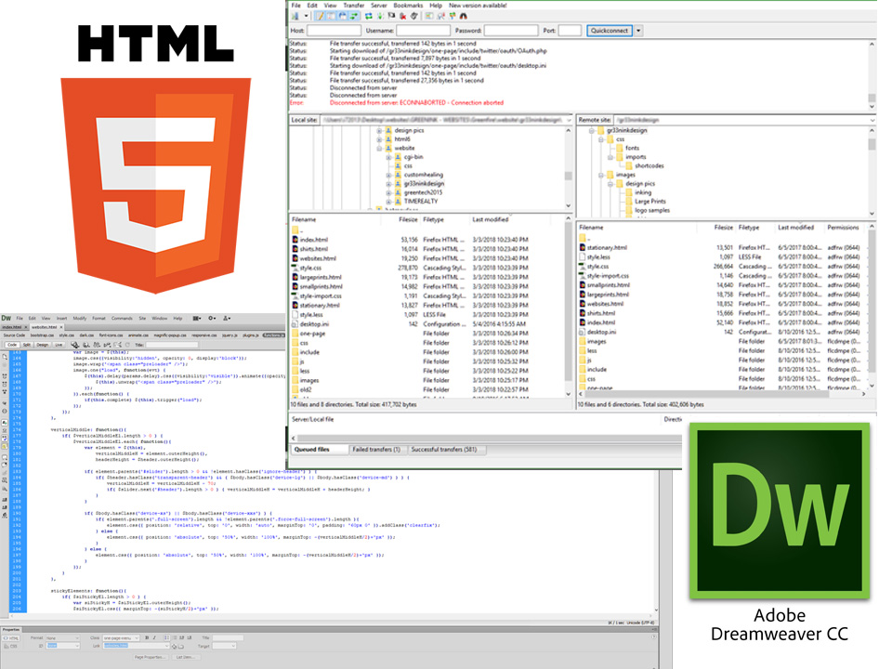
Task: Switch to Code view in Dreamweaver
Action: (12, 345)
